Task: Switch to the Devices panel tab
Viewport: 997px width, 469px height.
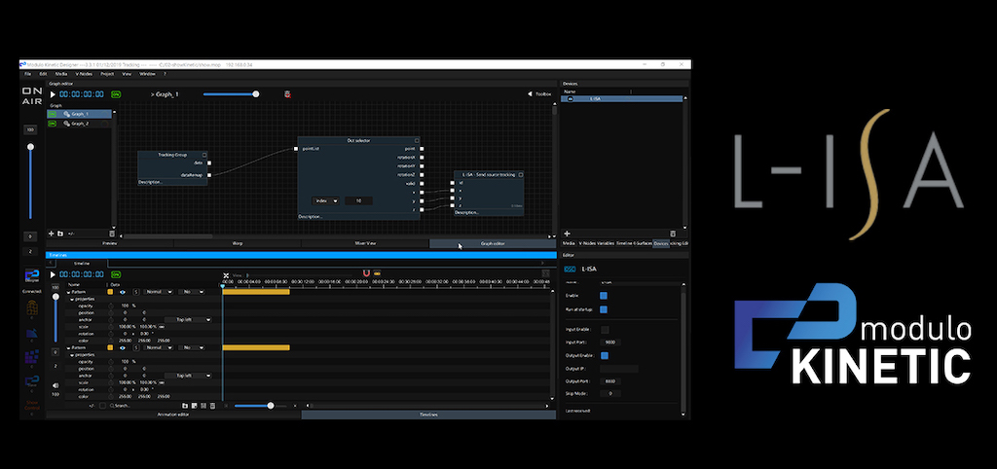Action: [661, 243]
